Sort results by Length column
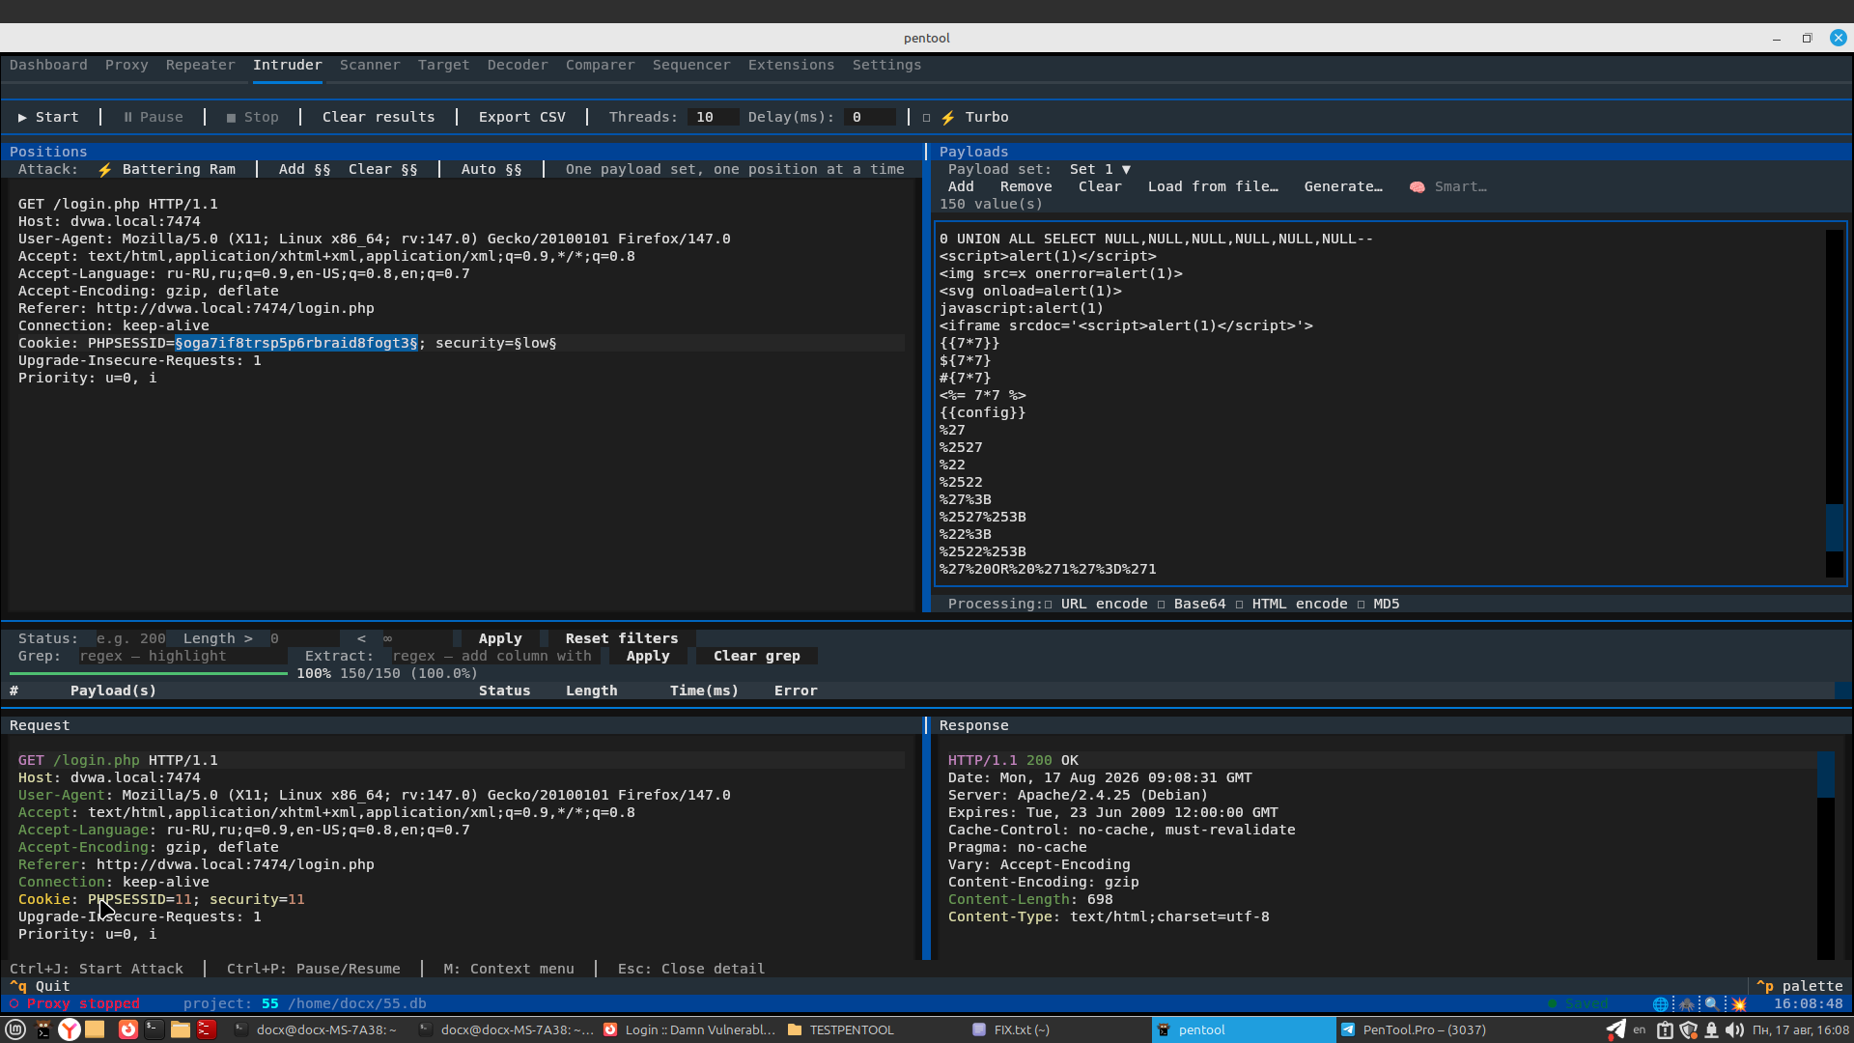 point(591,691)
